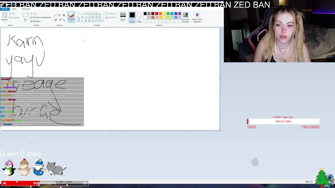The height and width of the screenshot is (188, 335).
Task: Pick the black color swatch
Action: (145, 14)
